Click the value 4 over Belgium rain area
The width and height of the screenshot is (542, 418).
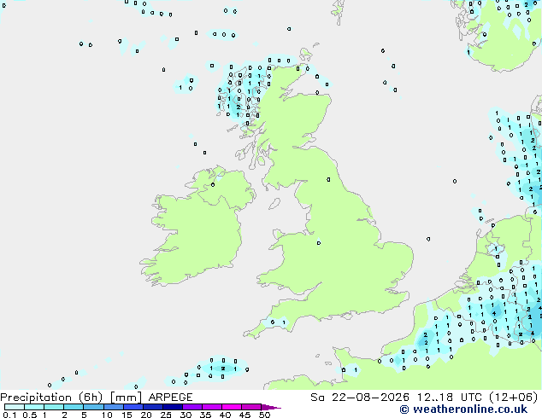pos(494,313)
